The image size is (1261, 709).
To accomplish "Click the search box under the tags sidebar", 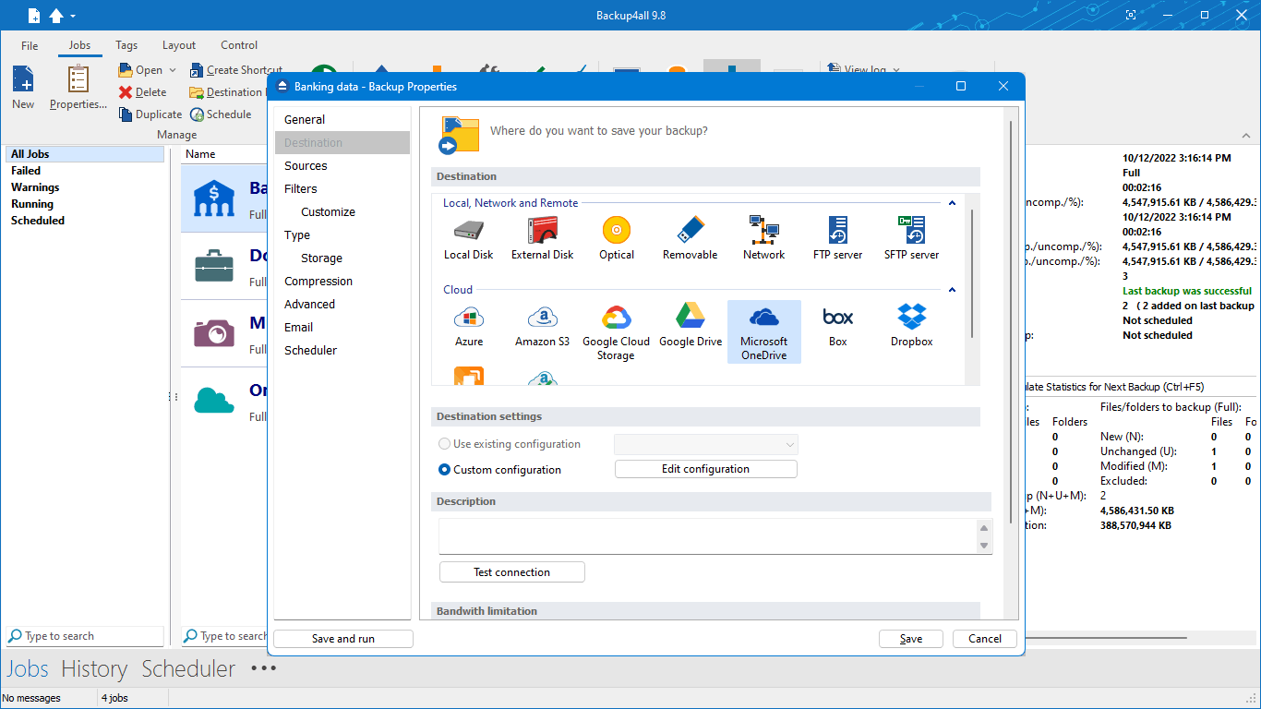I will click(x=85, y=636).
